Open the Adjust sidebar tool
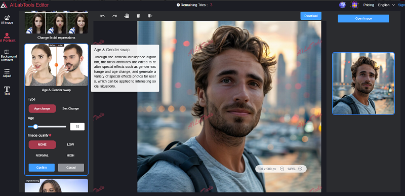The width and height of the screenshot is (405, 196). coord(7,73)
